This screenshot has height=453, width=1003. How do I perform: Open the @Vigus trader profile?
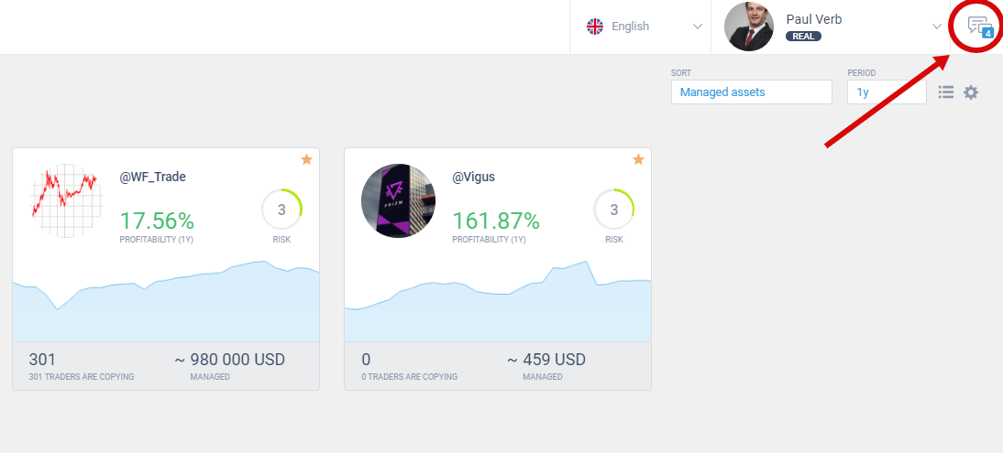[473, 177]
